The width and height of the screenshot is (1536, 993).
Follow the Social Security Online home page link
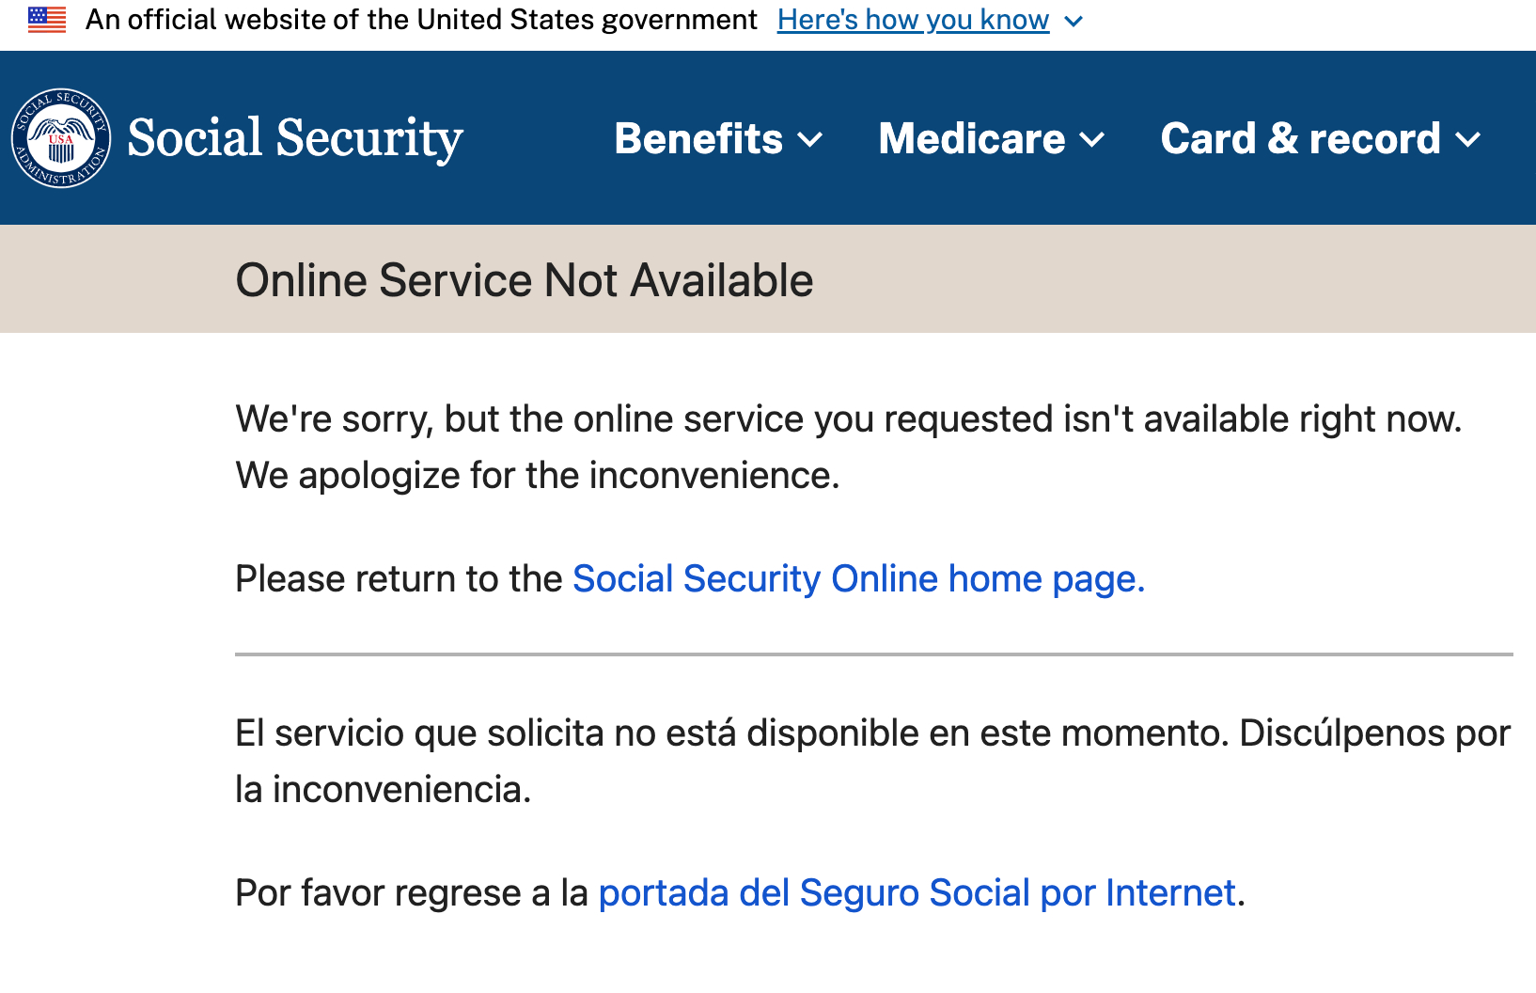click(858, 578)
